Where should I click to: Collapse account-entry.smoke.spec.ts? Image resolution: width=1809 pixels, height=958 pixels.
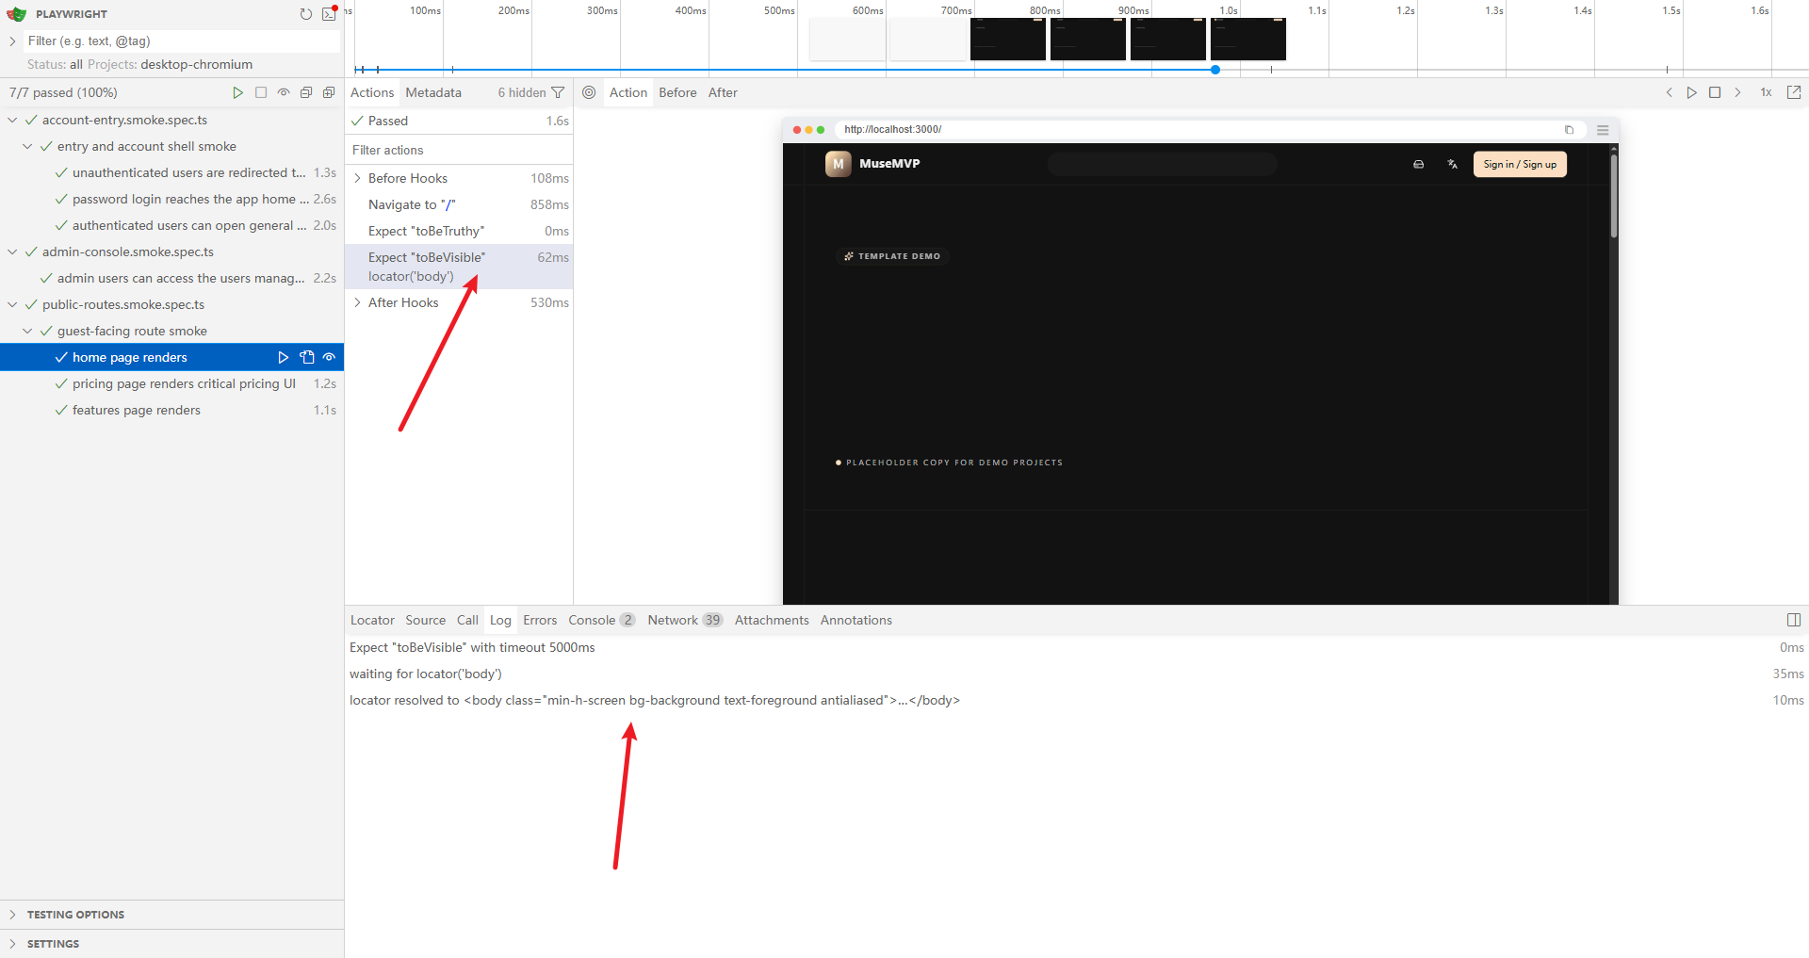point(12,120)
